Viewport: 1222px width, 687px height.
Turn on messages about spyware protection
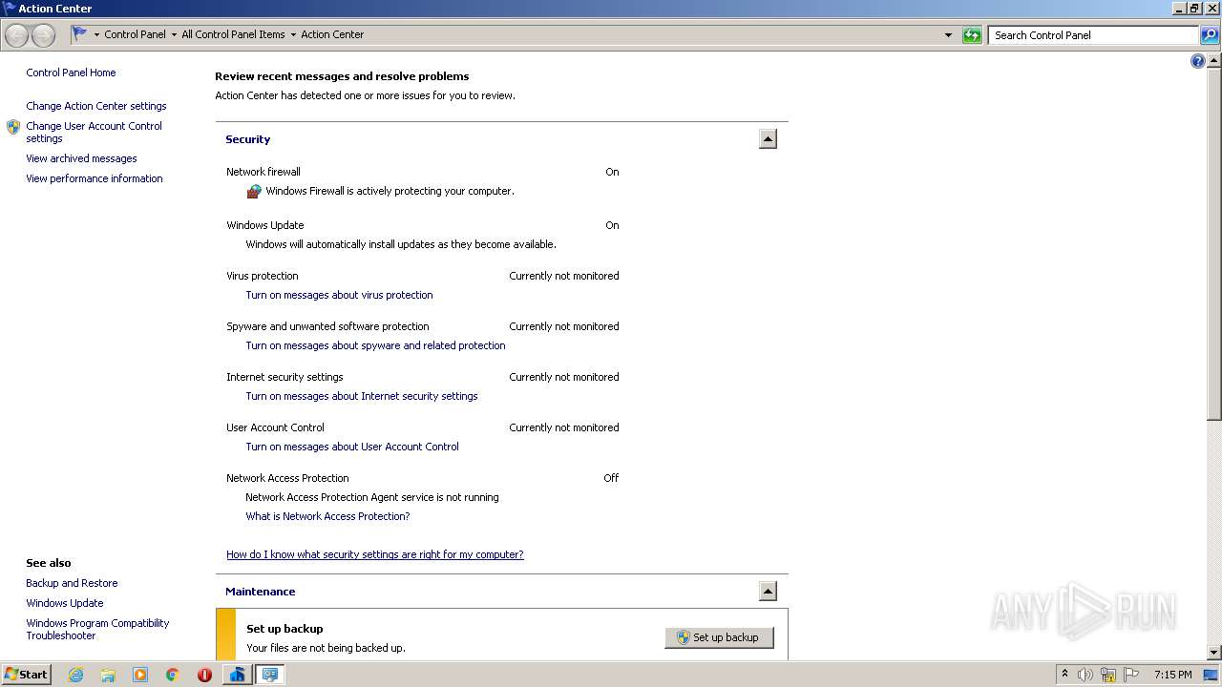(375, 345)
